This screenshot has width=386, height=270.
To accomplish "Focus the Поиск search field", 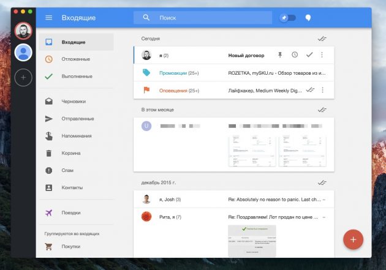I will (203, 18).
